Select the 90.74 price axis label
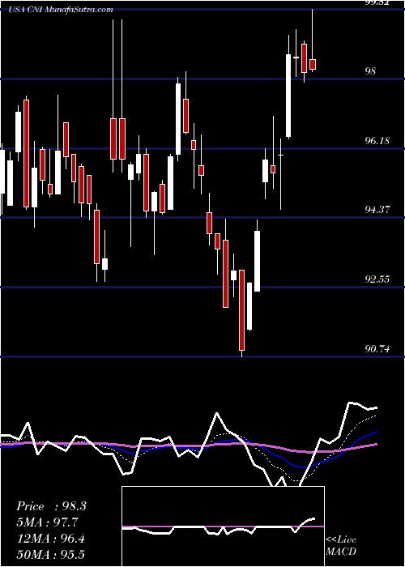 pyautogui.click(x=377, y=349)
